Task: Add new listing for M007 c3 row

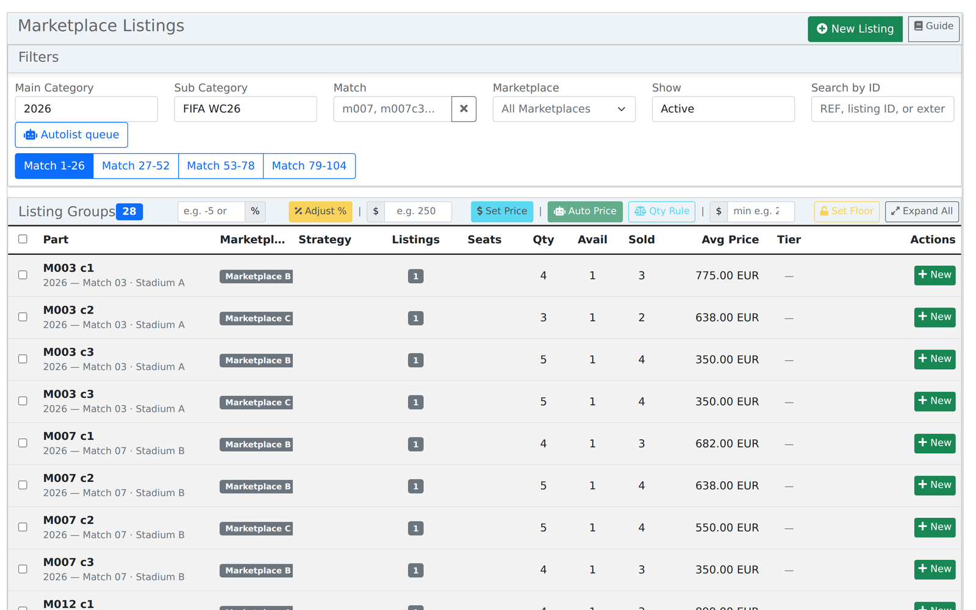Action: click(935, 570)
